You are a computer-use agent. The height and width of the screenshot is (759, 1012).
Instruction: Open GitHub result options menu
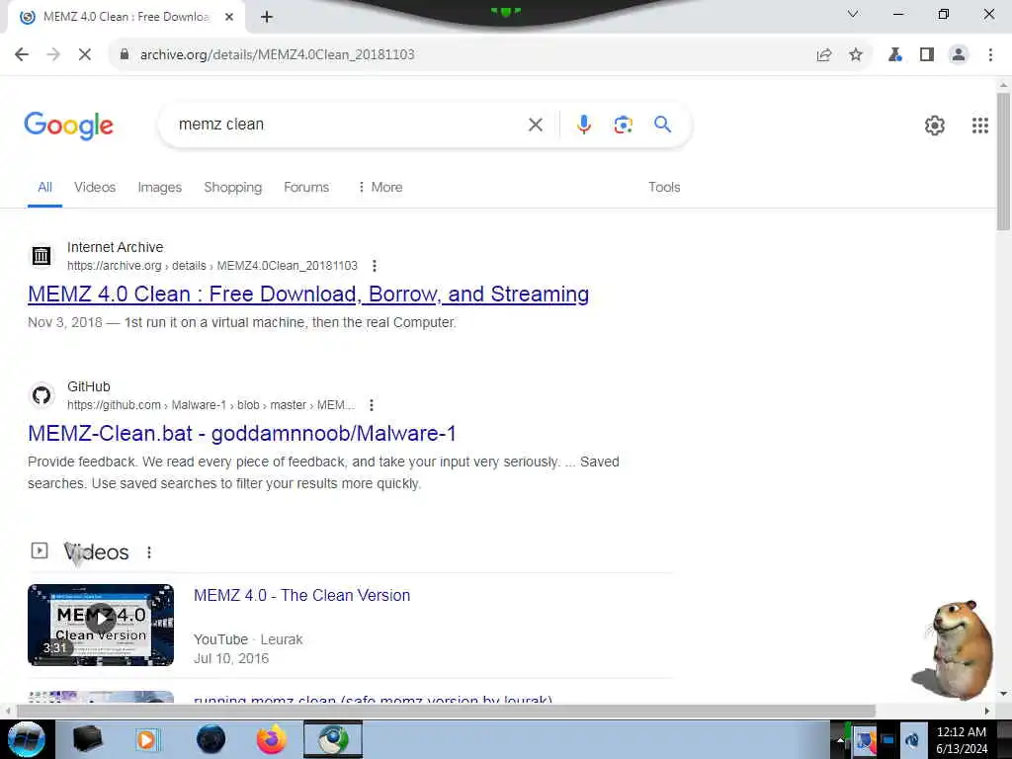tap(372, 405)
